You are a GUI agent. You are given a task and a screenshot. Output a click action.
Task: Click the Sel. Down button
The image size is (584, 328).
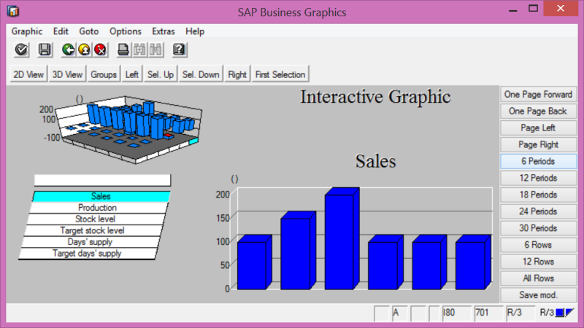tap(201, 74)
